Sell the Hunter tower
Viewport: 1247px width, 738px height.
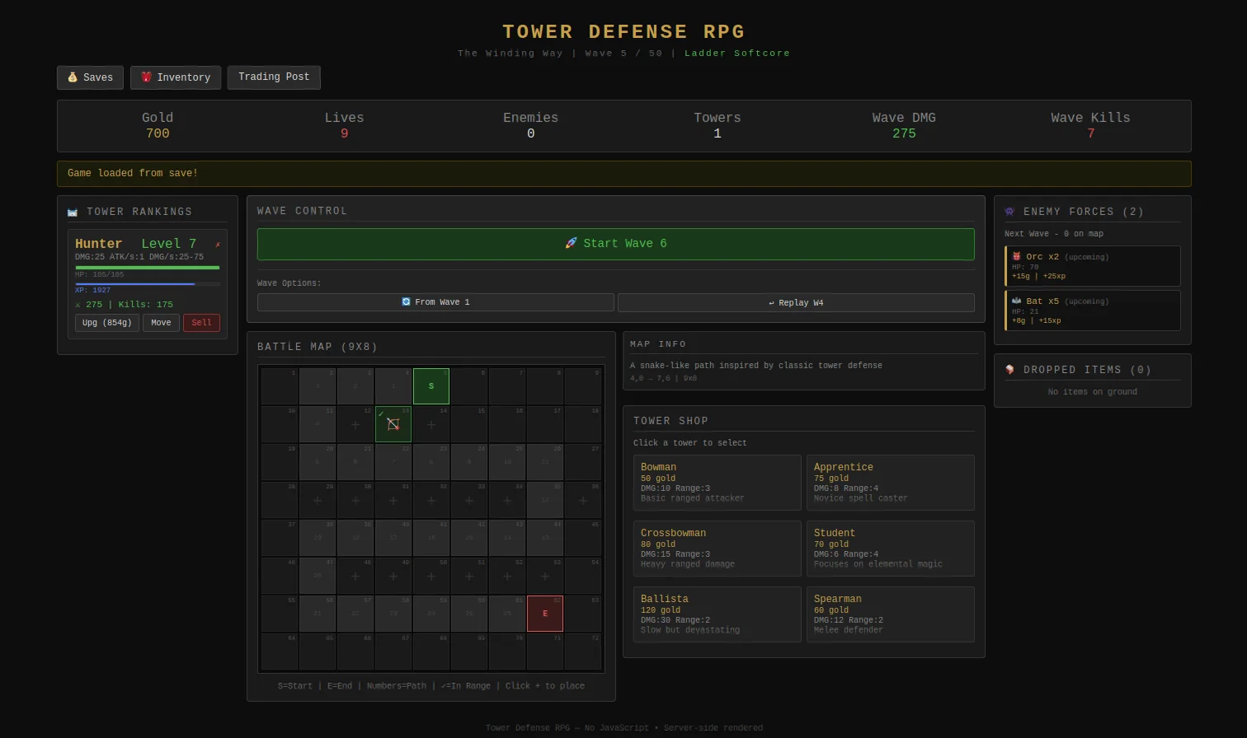pyautogui.click(x=201, y=323)
